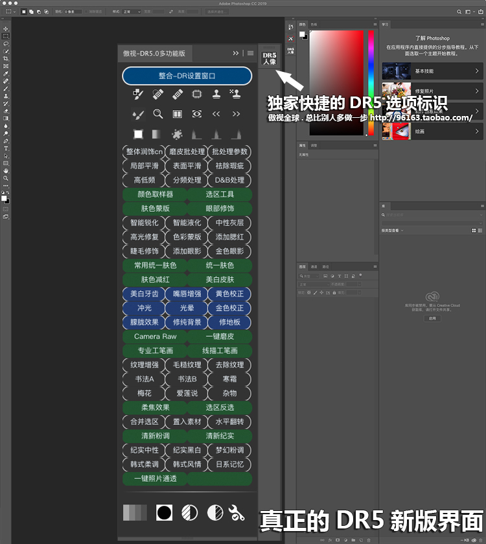Select the Eyedropper tool

point(6,74)
